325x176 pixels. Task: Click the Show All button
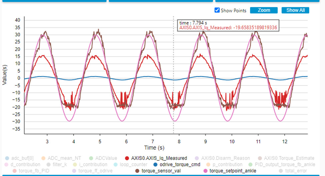295,10
